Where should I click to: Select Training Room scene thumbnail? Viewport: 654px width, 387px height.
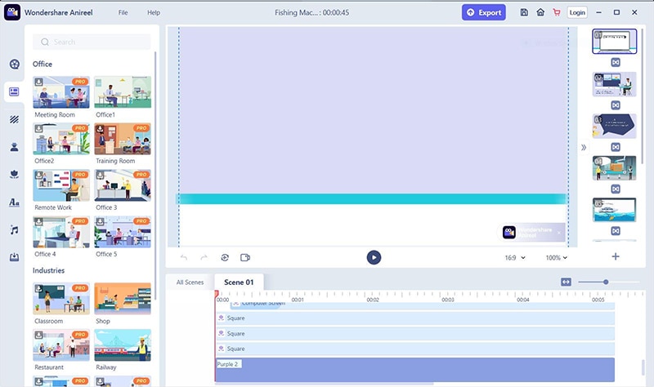[x=123, y=139]
